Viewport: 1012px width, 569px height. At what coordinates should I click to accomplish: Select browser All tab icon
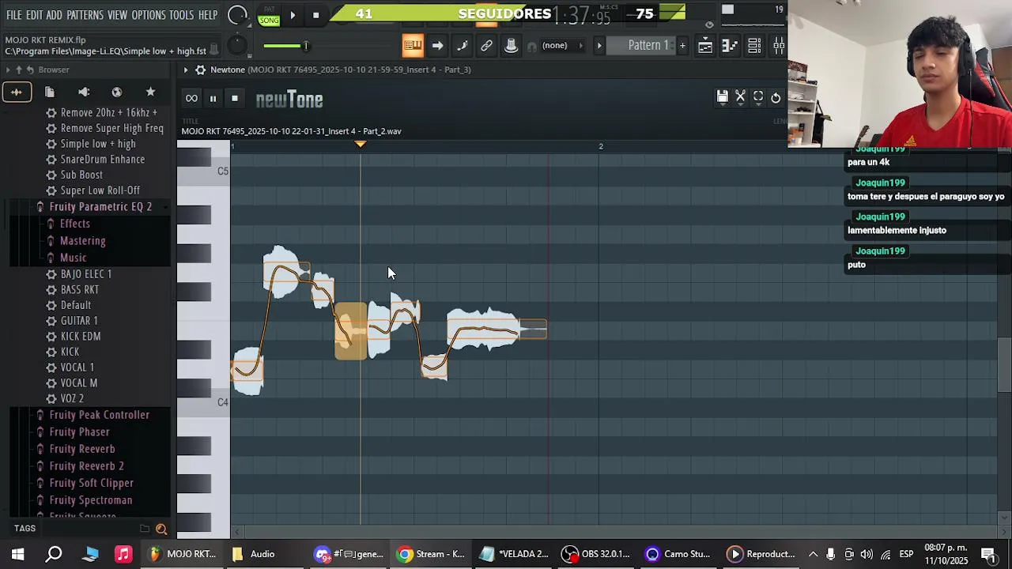coord(16,92)
